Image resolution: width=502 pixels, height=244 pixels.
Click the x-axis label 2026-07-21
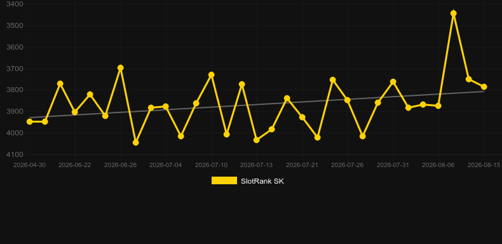point(302,165)
